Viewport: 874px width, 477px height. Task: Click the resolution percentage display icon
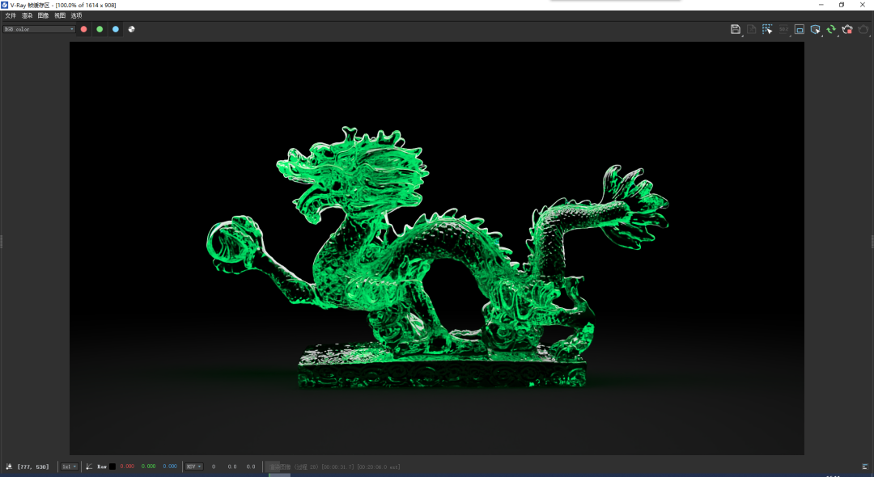point(783,29)
